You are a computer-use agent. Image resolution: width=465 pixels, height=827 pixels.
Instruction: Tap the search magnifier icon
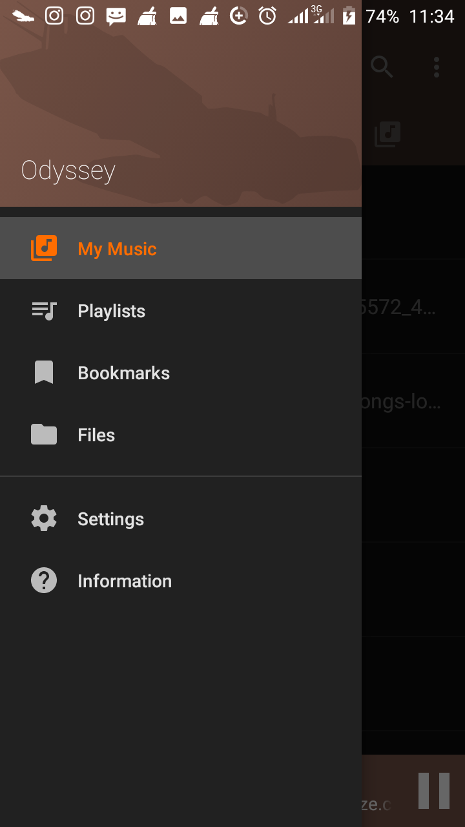(x=382, y=66)
